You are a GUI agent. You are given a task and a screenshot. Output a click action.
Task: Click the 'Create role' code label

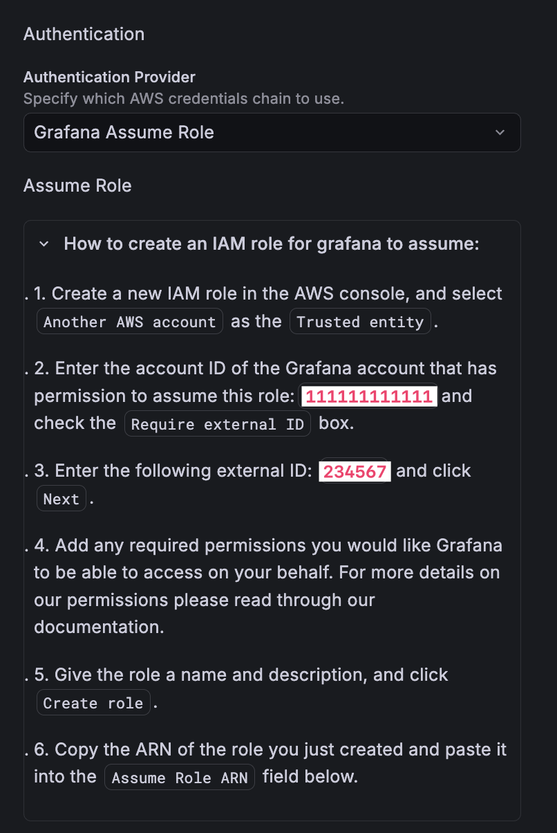click(93, 703)
